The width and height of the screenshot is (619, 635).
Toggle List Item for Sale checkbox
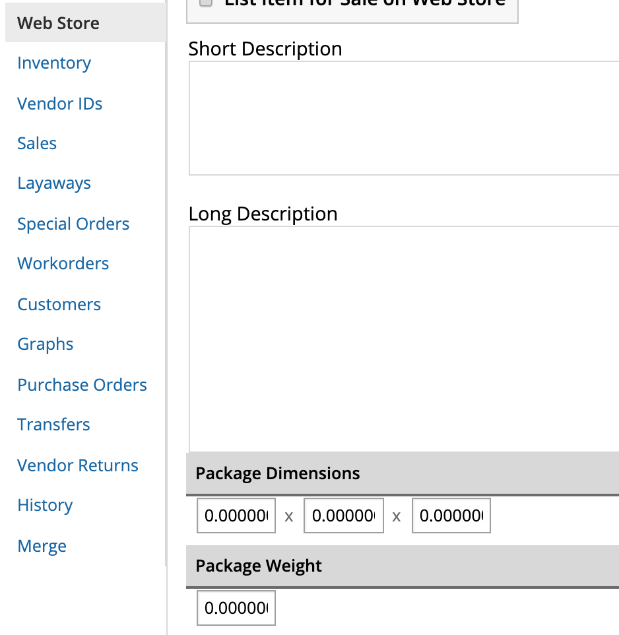pyautogui.click(x=206, y=2)
